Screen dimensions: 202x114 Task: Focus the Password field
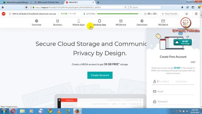point(173,102)
